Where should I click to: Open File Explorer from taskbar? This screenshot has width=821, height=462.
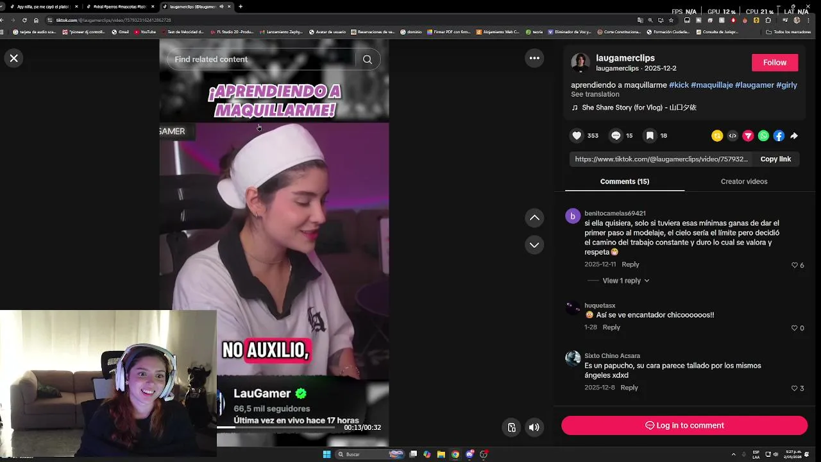tap(441, 454)
